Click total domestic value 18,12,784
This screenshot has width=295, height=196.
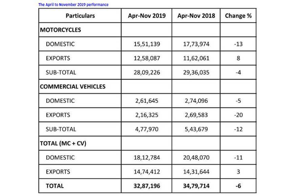147,158
